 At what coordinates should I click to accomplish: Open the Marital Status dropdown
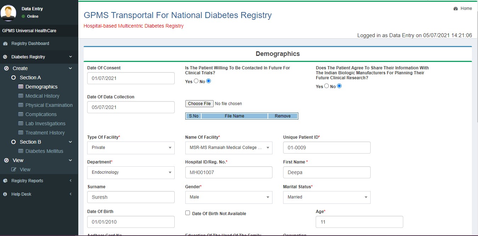(326, 197)
